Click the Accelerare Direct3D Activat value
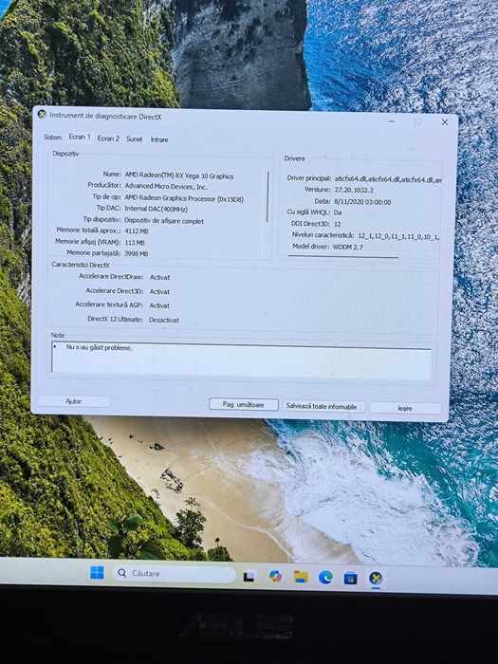The image size is (498, 664). [159, 292]
